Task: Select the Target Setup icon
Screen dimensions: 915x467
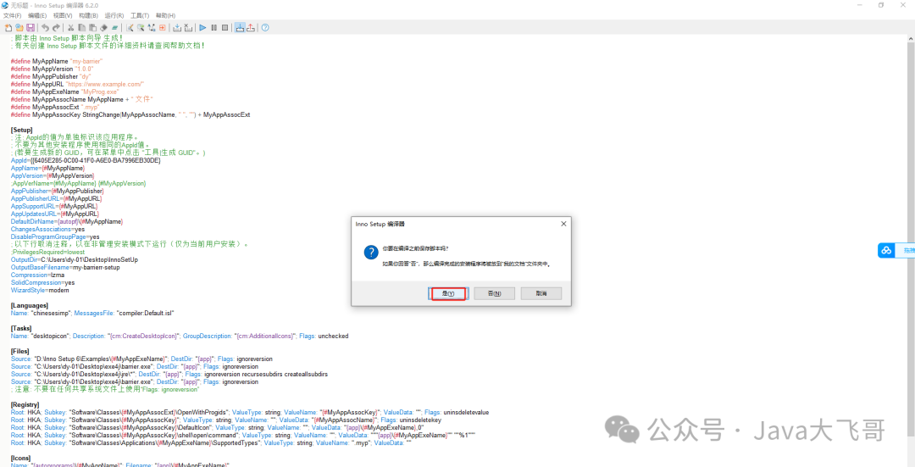Action: [240, 27]
